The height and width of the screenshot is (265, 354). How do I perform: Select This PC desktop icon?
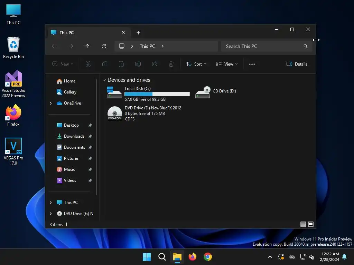pyautogui.click(x=13, y=14)
